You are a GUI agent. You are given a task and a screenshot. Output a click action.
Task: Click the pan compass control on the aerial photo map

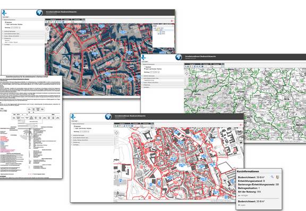click(48, 29)
